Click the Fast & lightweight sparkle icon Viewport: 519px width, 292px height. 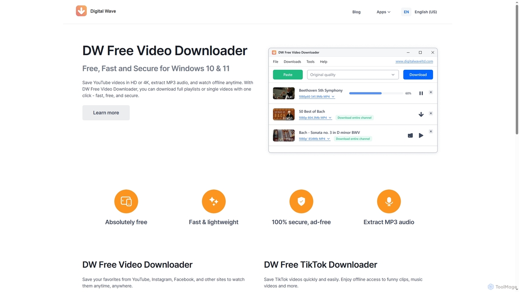[x=214, y=201]
